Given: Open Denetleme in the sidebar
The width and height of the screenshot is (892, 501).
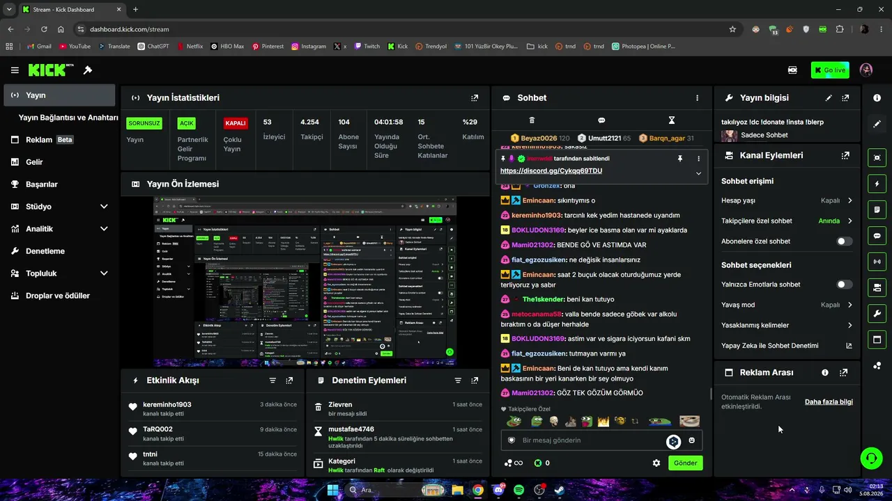Looking at the screenshot, I should 59,251.
